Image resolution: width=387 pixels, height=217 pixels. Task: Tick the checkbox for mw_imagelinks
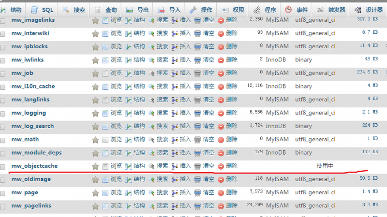coord(3,21)
